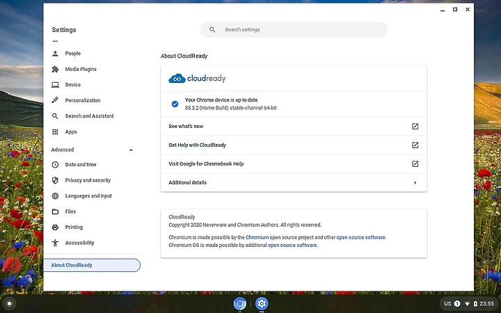
Task: Click the Advanced section label
Action: [63, 150]
